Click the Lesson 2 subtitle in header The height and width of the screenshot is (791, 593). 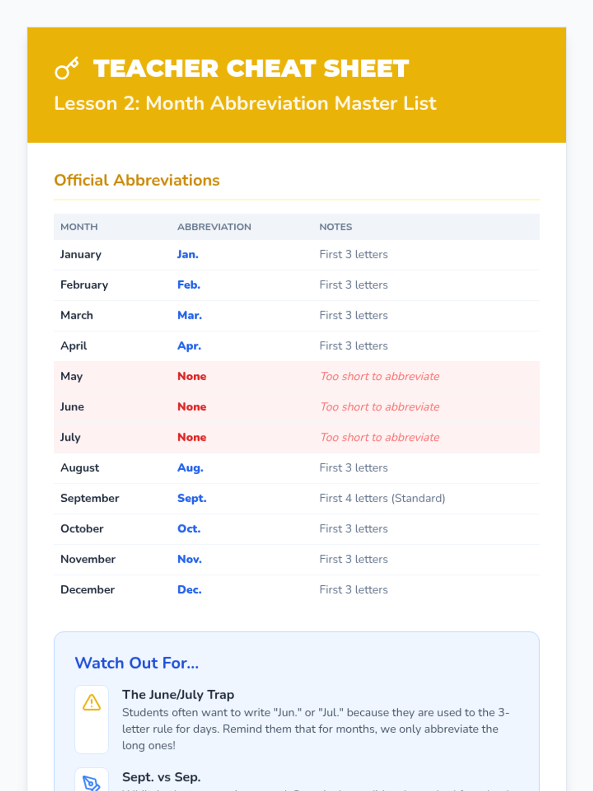(245, 103)
